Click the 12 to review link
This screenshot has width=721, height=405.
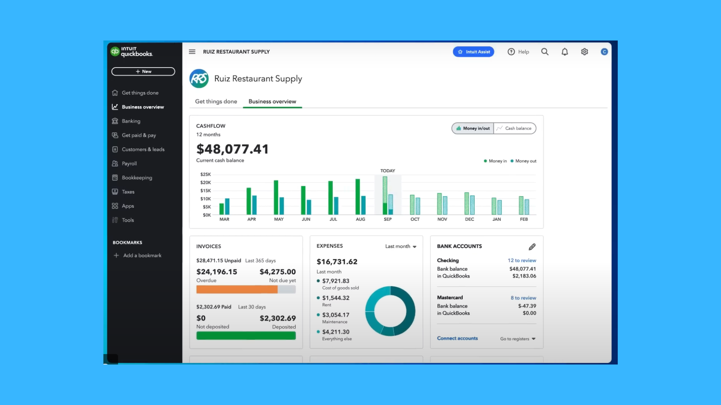tap(522, 260)
